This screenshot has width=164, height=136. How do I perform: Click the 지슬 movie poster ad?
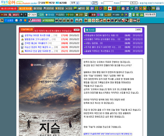(50, 98)
